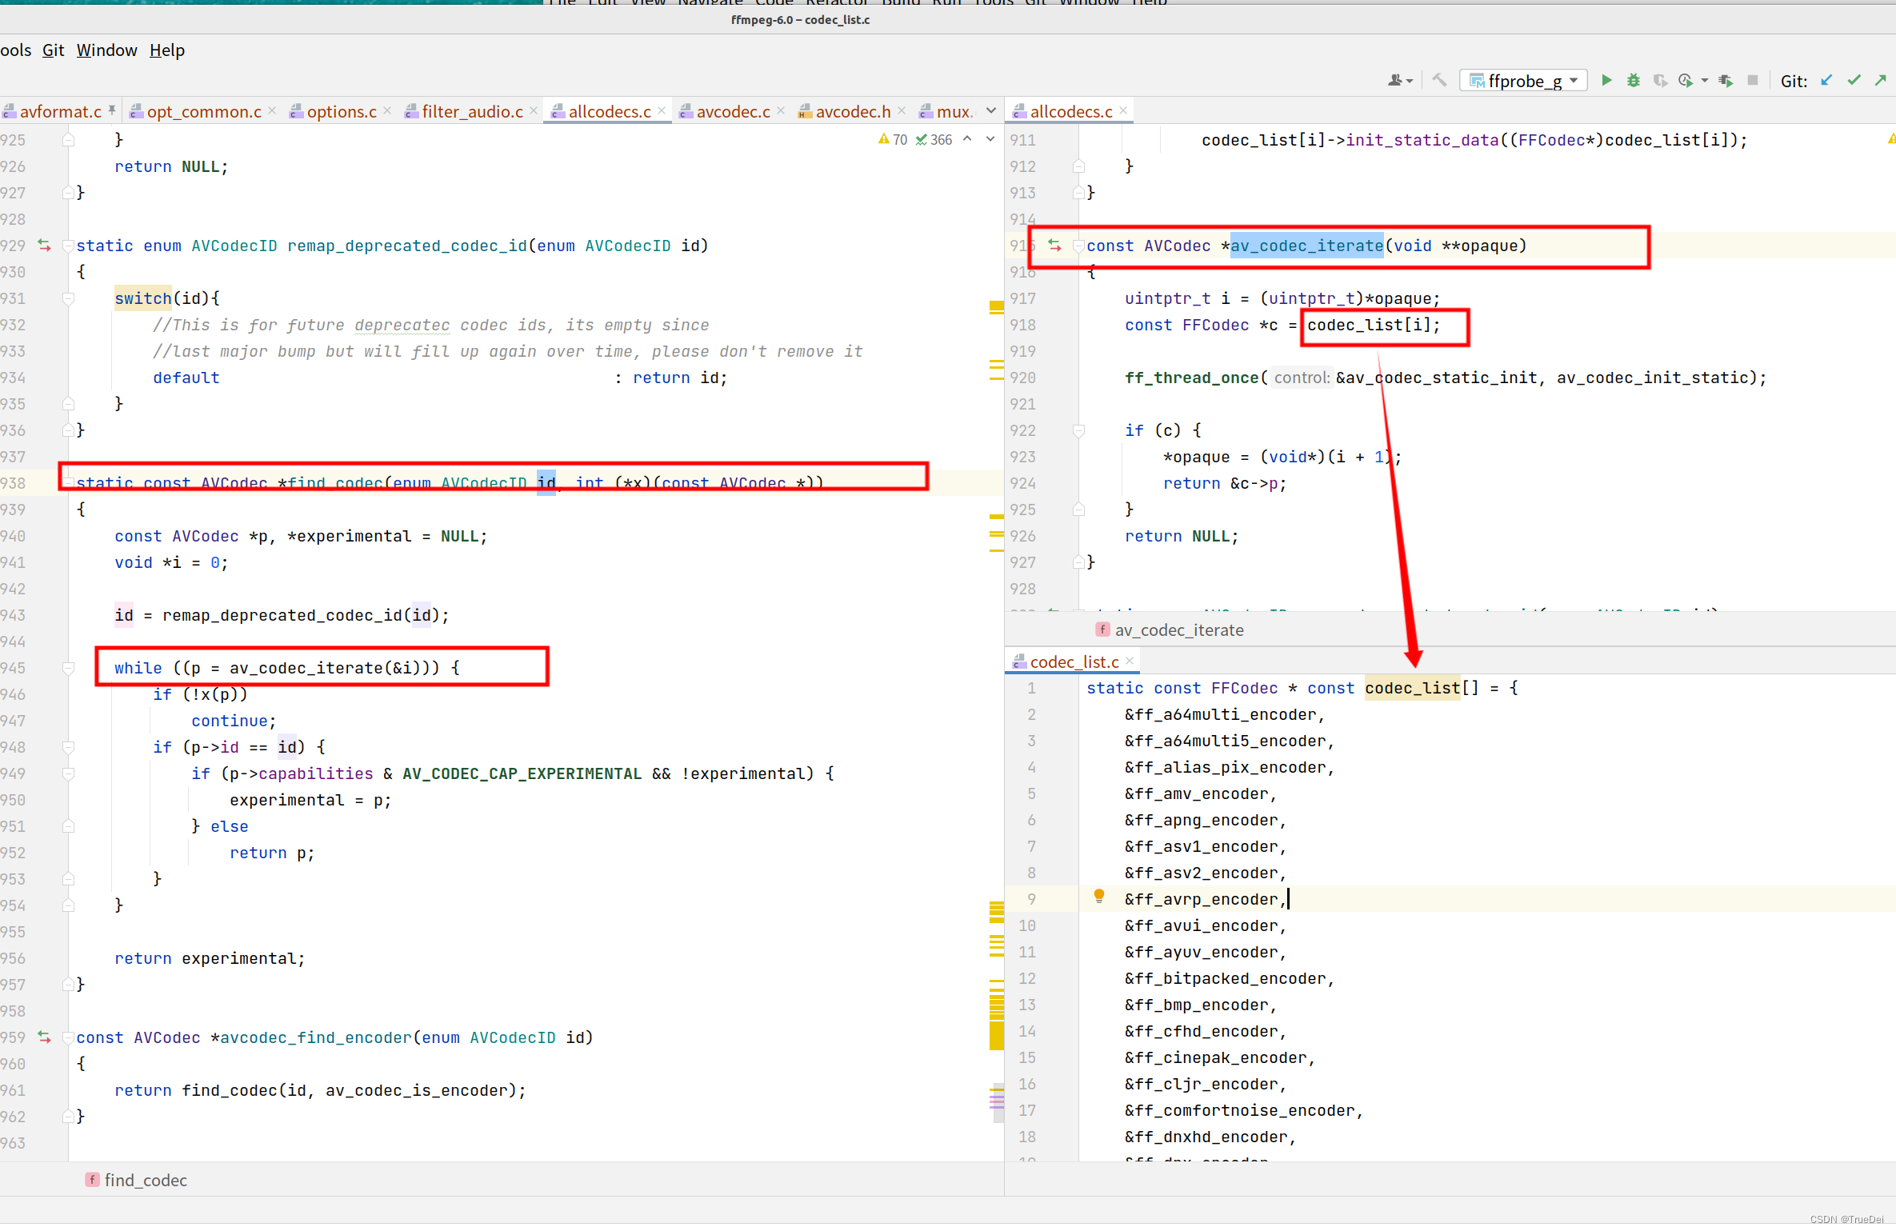Screen dimensions: 1896x1231
Task: Click &ff_cinepak_encoder entry in codec_list
Action: point(1220,1057)
